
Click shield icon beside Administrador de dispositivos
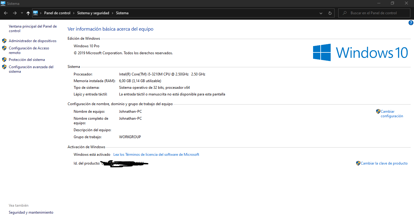pos(4,41)
